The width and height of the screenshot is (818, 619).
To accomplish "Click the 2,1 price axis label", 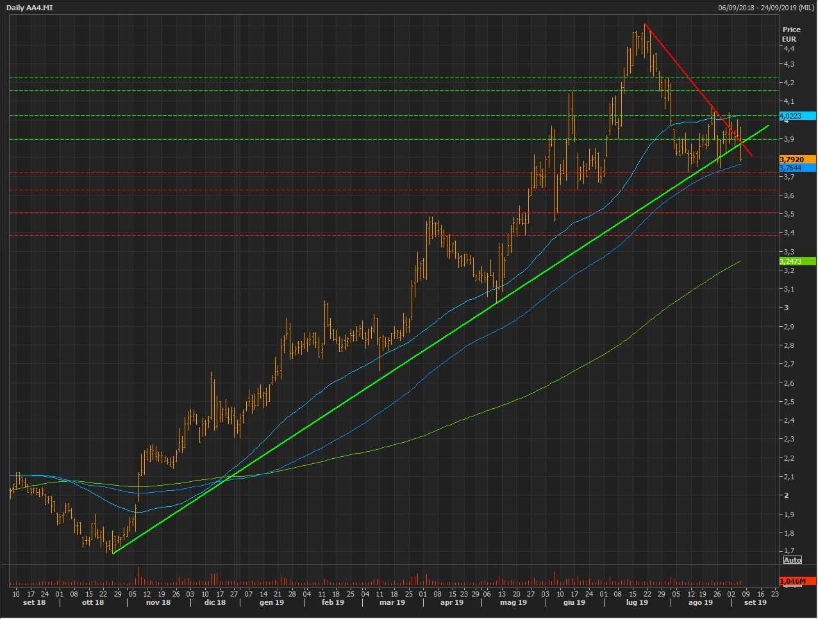I will point(789,477).
